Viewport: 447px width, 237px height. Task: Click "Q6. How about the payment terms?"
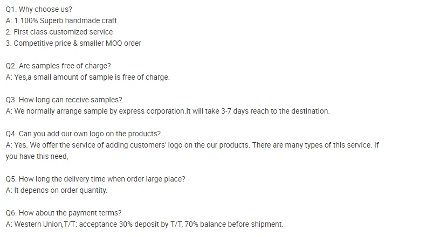[64, 213]
